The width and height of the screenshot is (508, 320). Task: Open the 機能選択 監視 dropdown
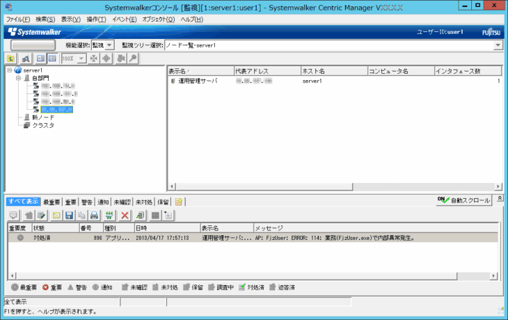(109, 45)
